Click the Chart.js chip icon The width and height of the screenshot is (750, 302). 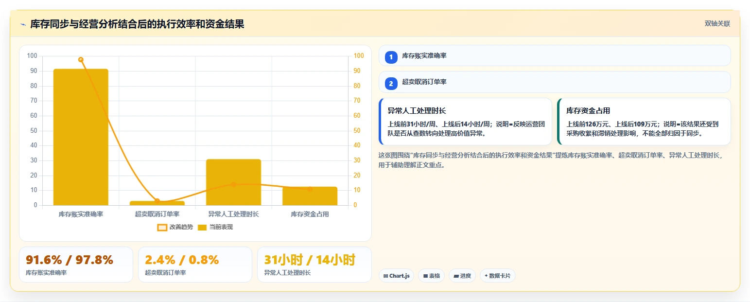[x=385, y=276]
